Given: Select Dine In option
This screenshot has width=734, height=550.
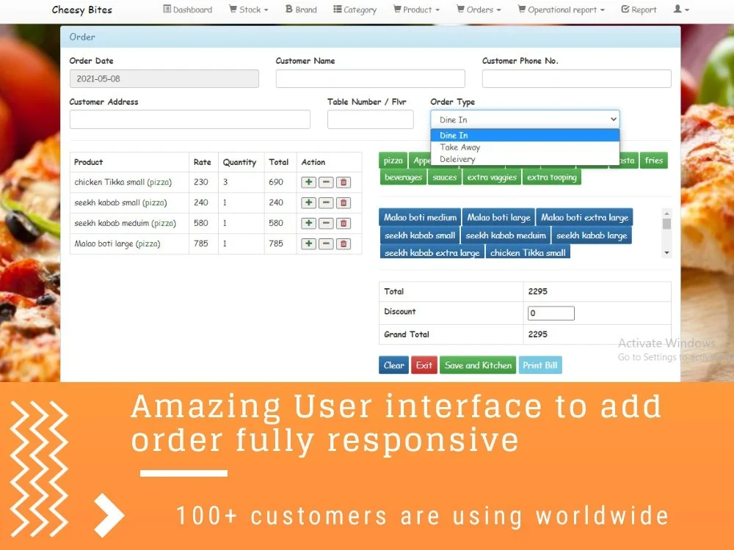Looking at the screenshot, I should tap(525, 135).
